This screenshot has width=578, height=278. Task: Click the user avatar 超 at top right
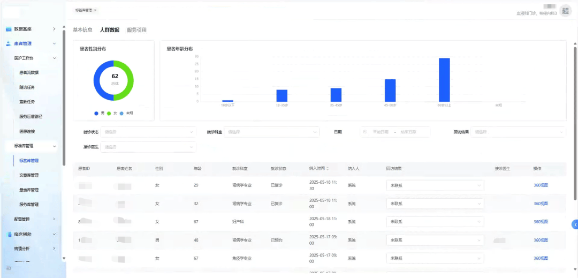566,11
